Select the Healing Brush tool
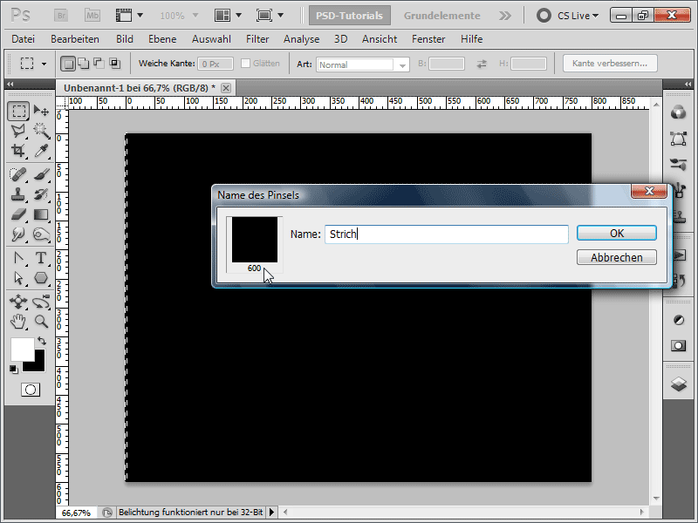 (x=18, y=174)
